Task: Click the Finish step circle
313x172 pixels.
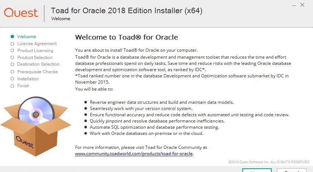Action: (x=13, y=86)
